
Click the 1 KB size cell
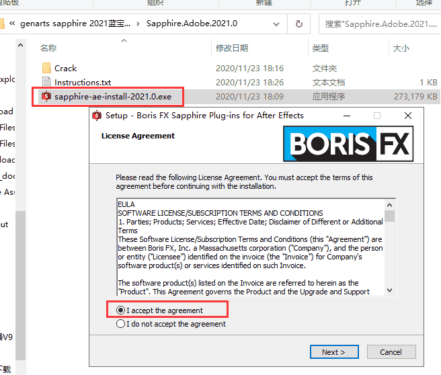(428, 83)
